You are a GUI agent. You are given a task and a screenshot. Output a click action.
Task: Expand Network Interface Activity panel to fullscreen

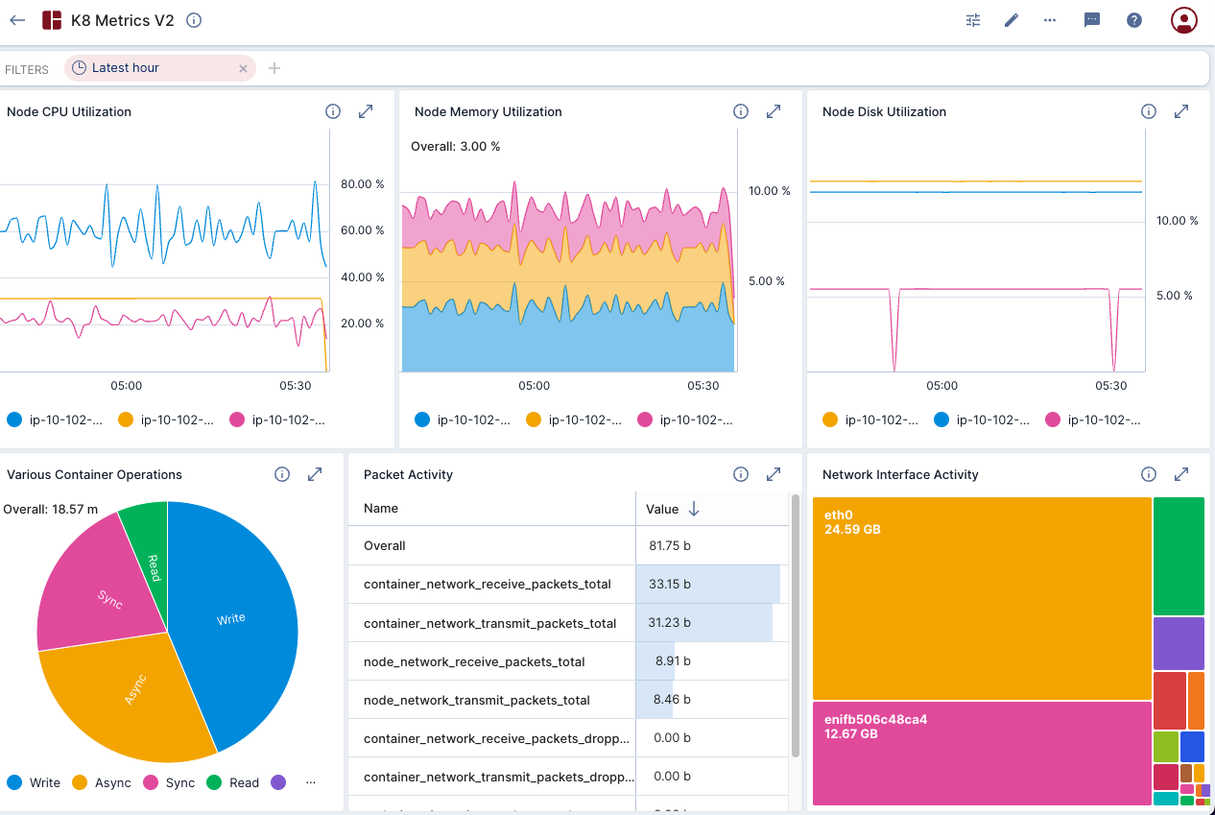1180,473
